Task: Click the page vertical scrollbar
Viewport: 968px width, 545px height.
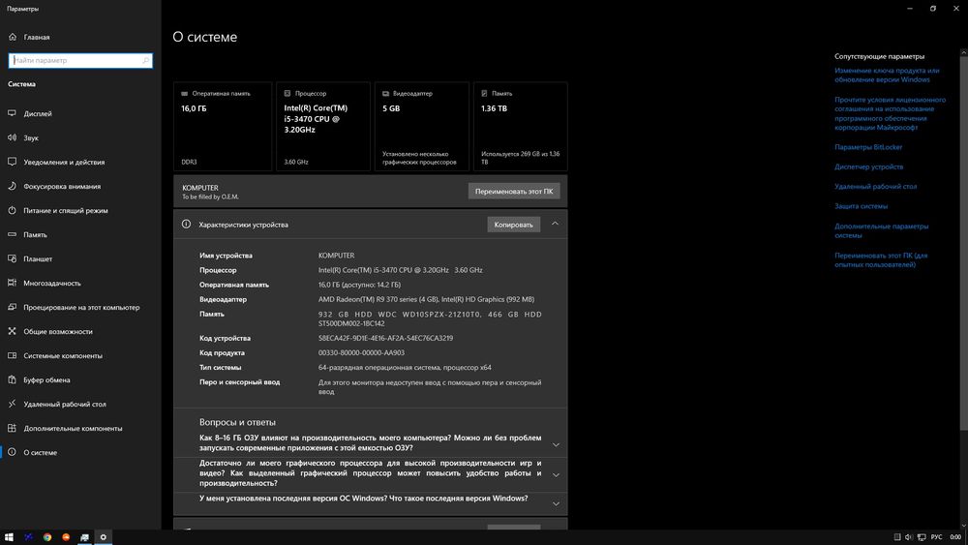Action: (x=964, y=241)
